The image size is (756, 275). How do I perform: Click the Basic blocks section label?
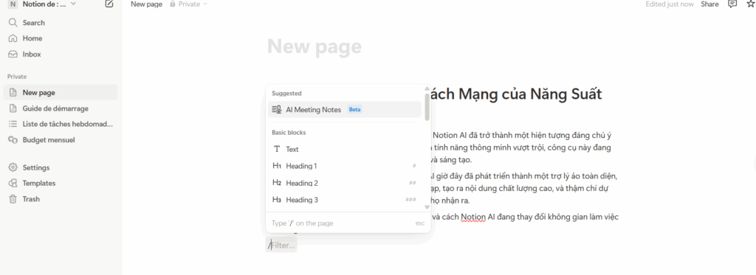[289, 133]
